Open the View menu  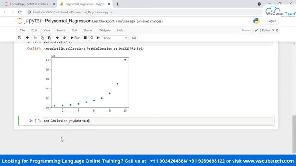click(x=47, y=30)
